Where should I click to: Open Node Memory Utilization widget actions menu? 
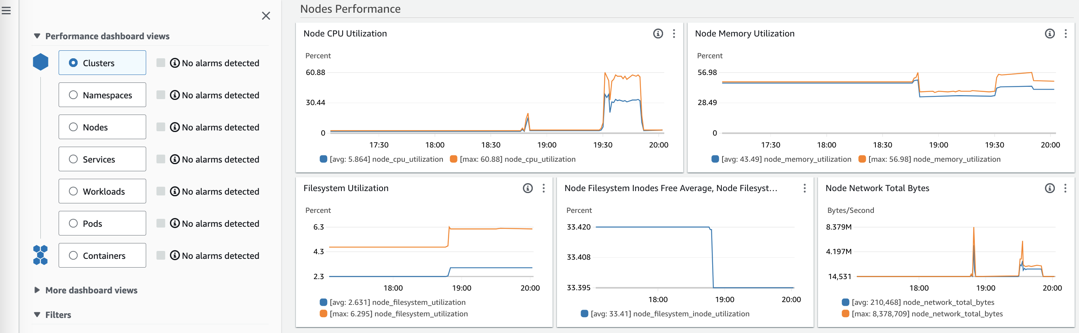1065,34
